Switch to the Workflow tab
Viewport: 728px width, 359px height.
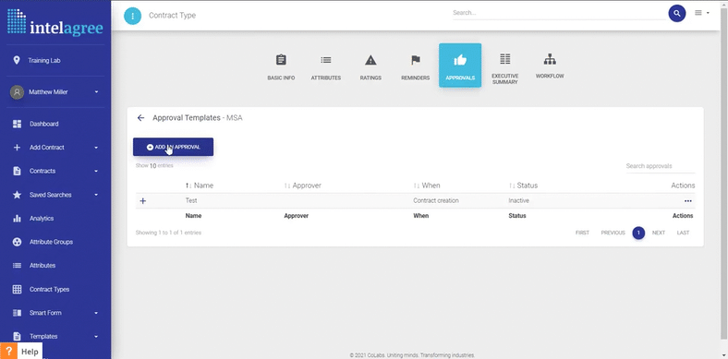tap(550, 66)
